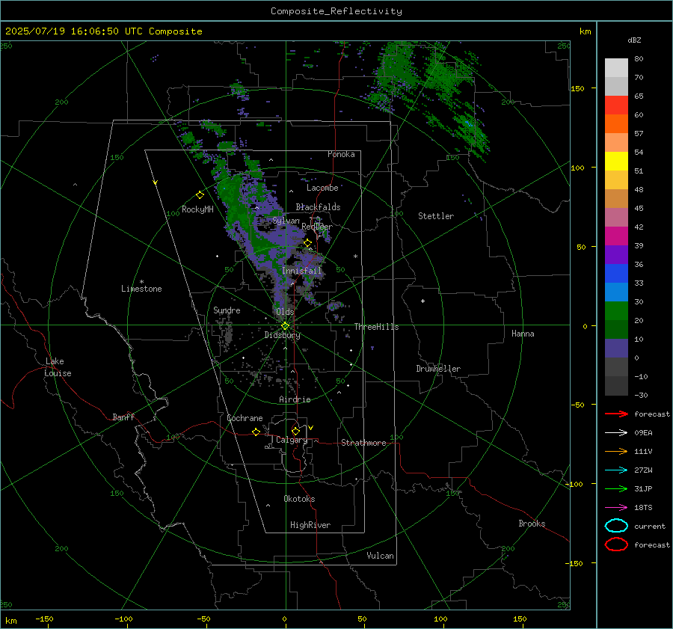Click the red forecast oval legend icon
This screenshot has width=673, height=629.
pyautogui.click(x=616, y=544)
